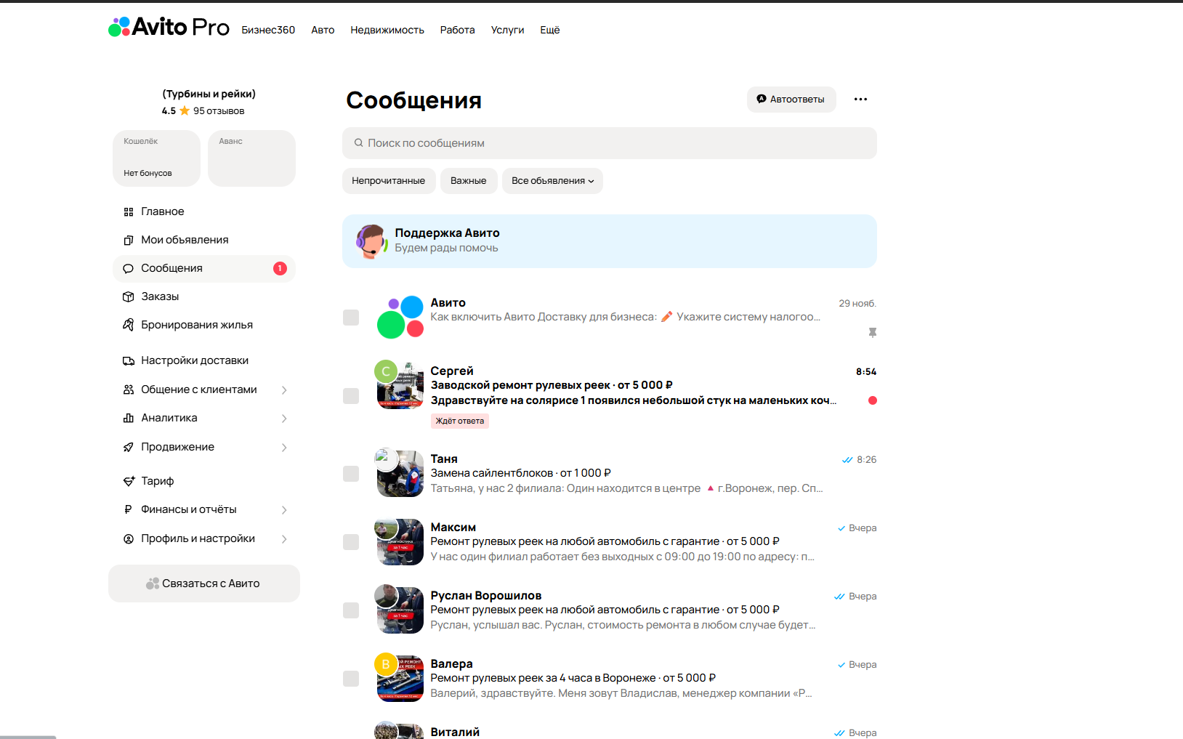Click the Мои объявления documents icon
Viewport: 1183px width, 739px height.
coord(129,240)
